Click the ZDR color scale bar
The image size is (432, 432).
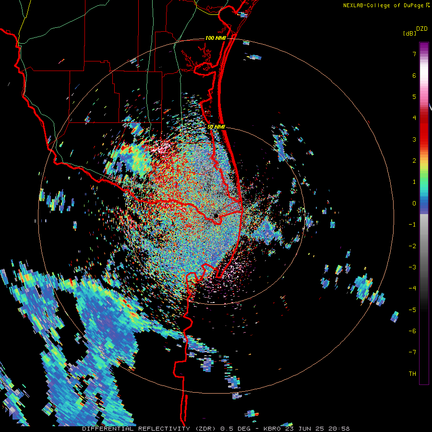tap(424, 213)
